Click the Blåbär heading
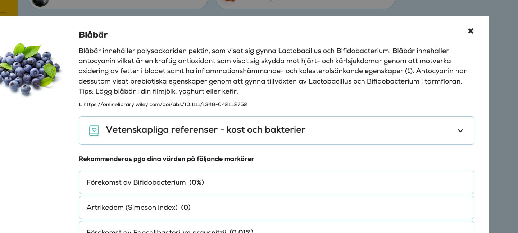The image size is (518, 233). click(x=93, y=35)
